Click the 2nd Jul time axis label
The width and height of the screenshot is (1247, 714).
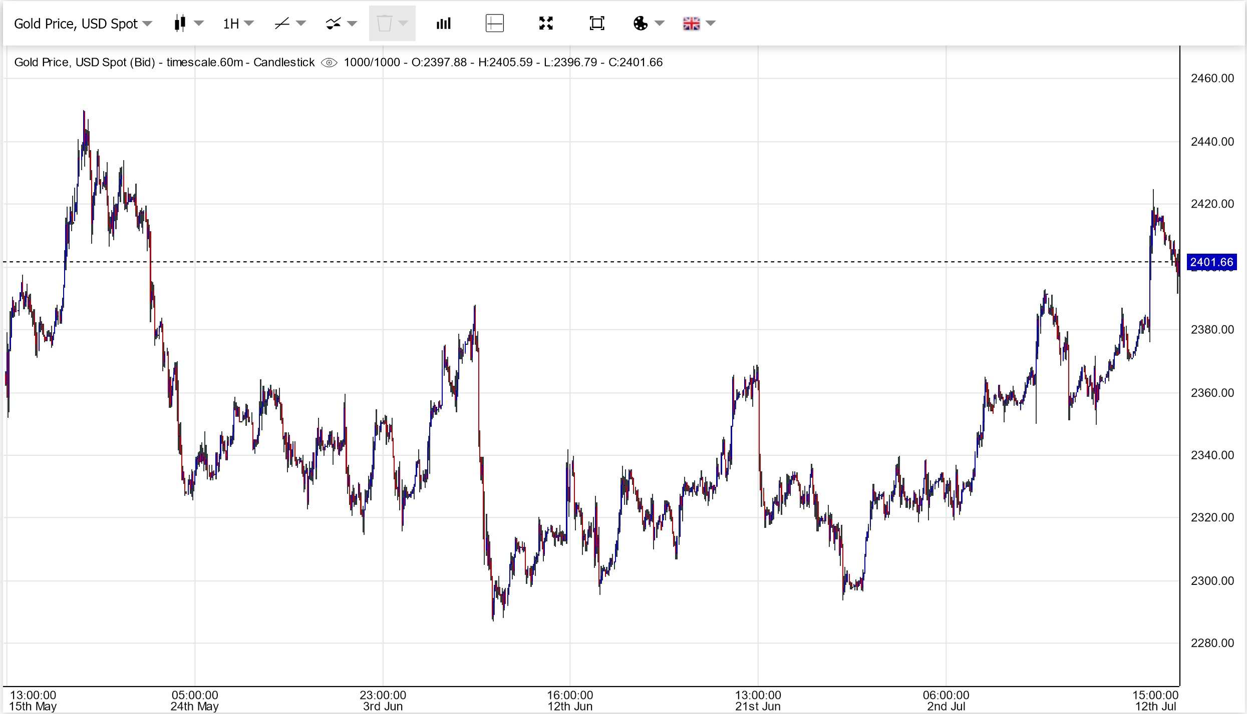(x=946, y=706)
